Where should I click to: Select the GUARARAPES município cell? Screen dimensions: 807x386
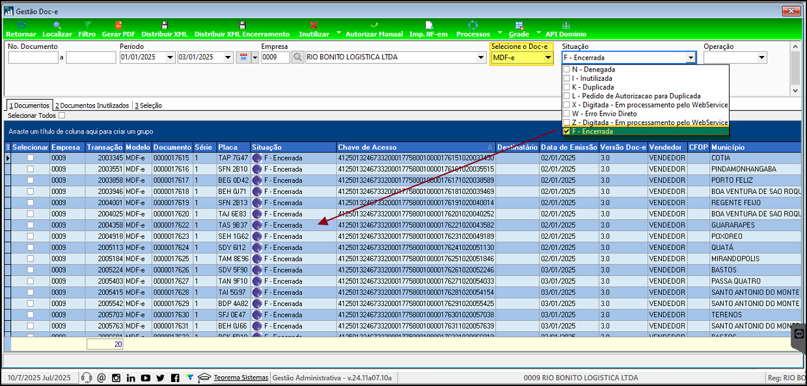pos(755,225)
